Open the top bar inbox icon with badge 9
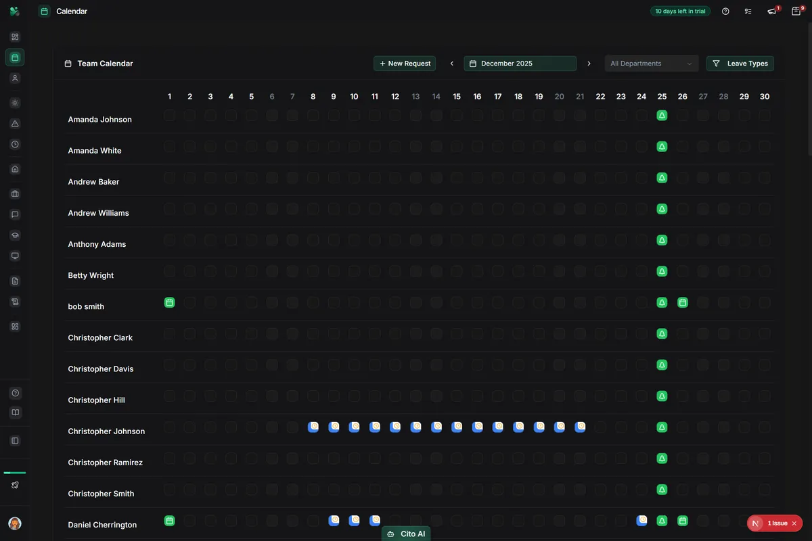The width and height of the screenshot is (812, 541). coord(796,11)
